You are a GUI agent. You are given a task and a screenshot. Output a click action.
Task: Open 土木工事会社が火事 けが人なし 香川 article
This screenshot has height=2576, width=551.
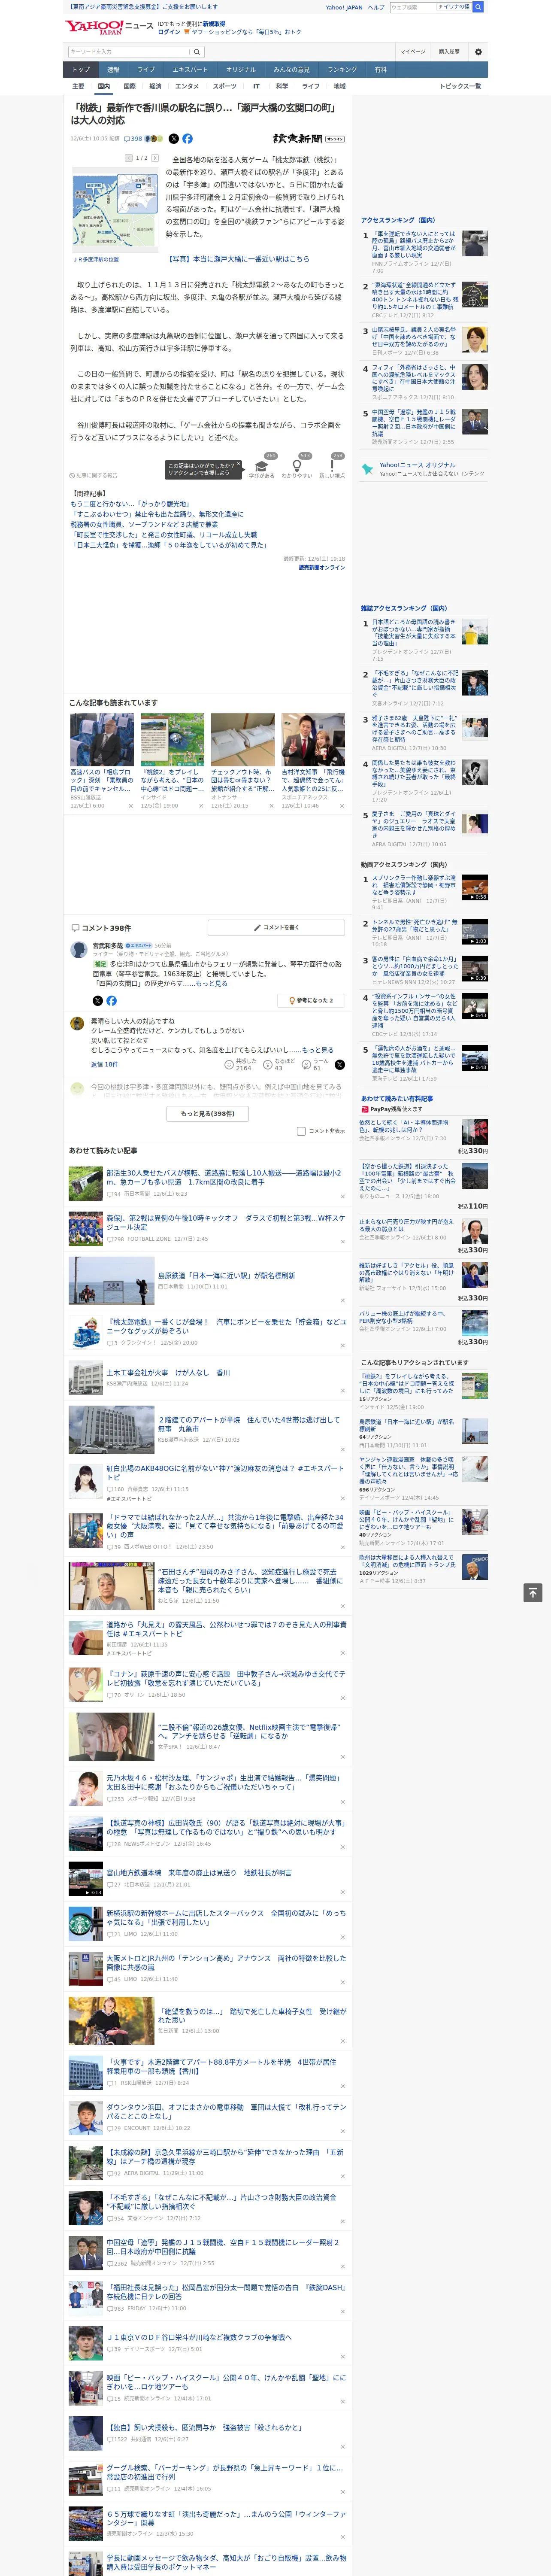168,1373
